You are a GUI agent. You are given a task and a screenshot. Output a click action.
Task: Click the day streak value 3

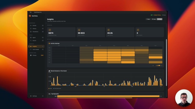137,33
